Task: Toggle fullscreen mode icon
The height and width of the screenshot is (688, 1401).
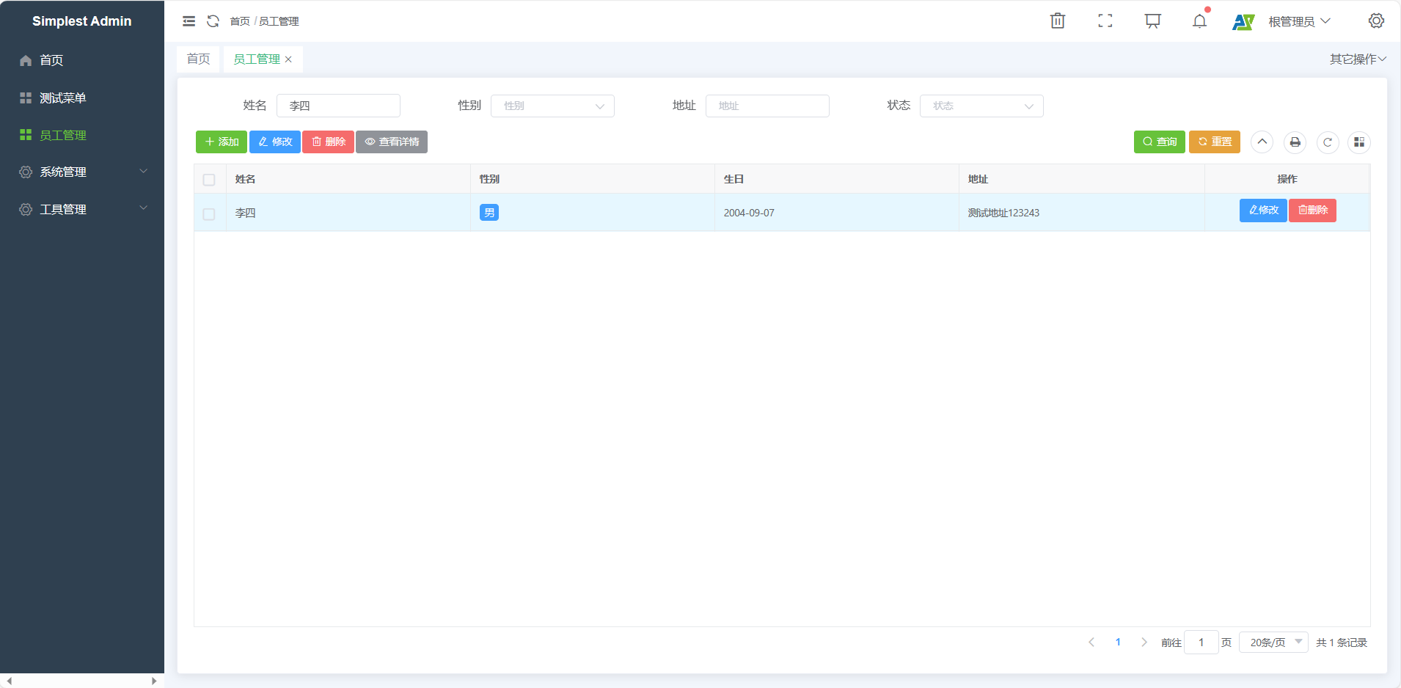Action: (x=1105, y=21)
